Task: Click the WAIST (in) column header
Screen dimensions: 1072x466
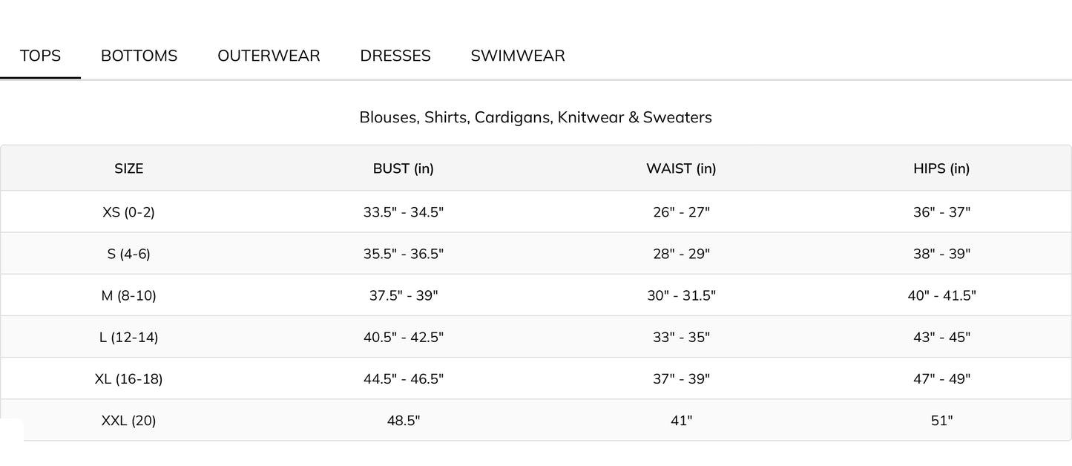Action: pyautogui.click(x=681, y=168)
